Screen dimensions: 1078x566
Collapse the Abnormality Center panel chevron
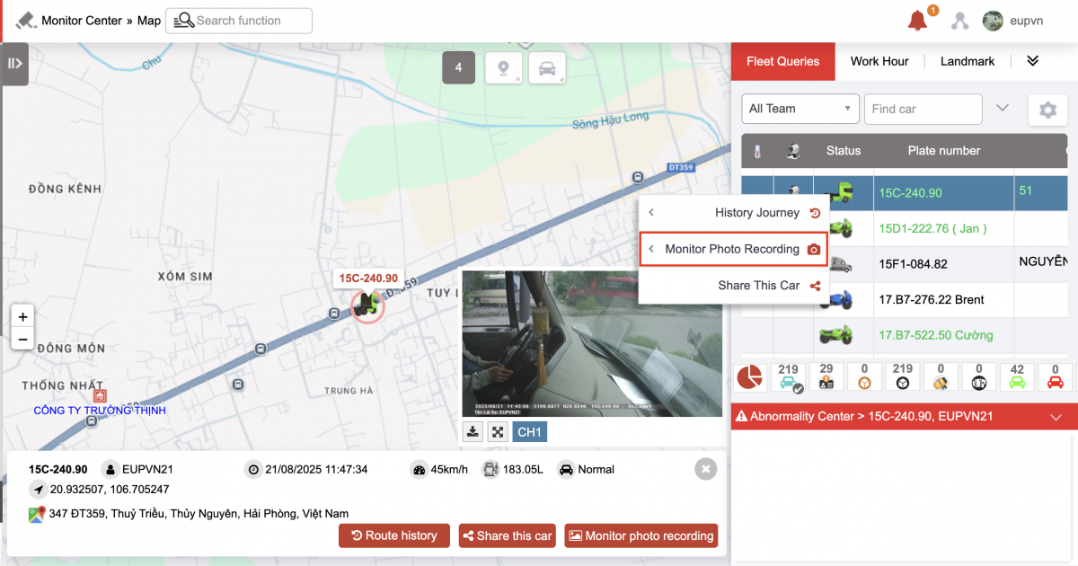point(1056,417)
